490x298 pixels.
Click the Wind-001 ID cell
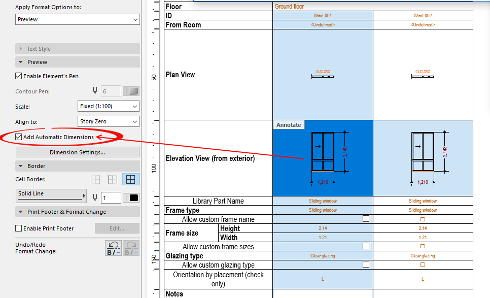(323, 16)
